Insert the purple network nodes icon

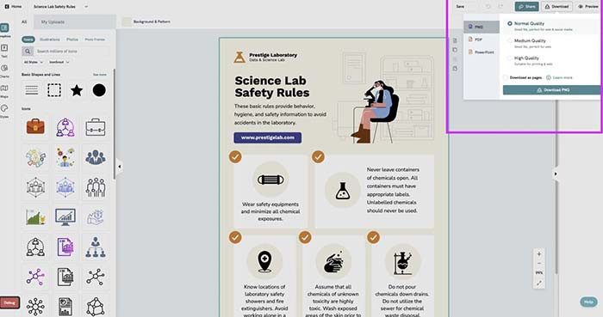(x=35, y=277)
